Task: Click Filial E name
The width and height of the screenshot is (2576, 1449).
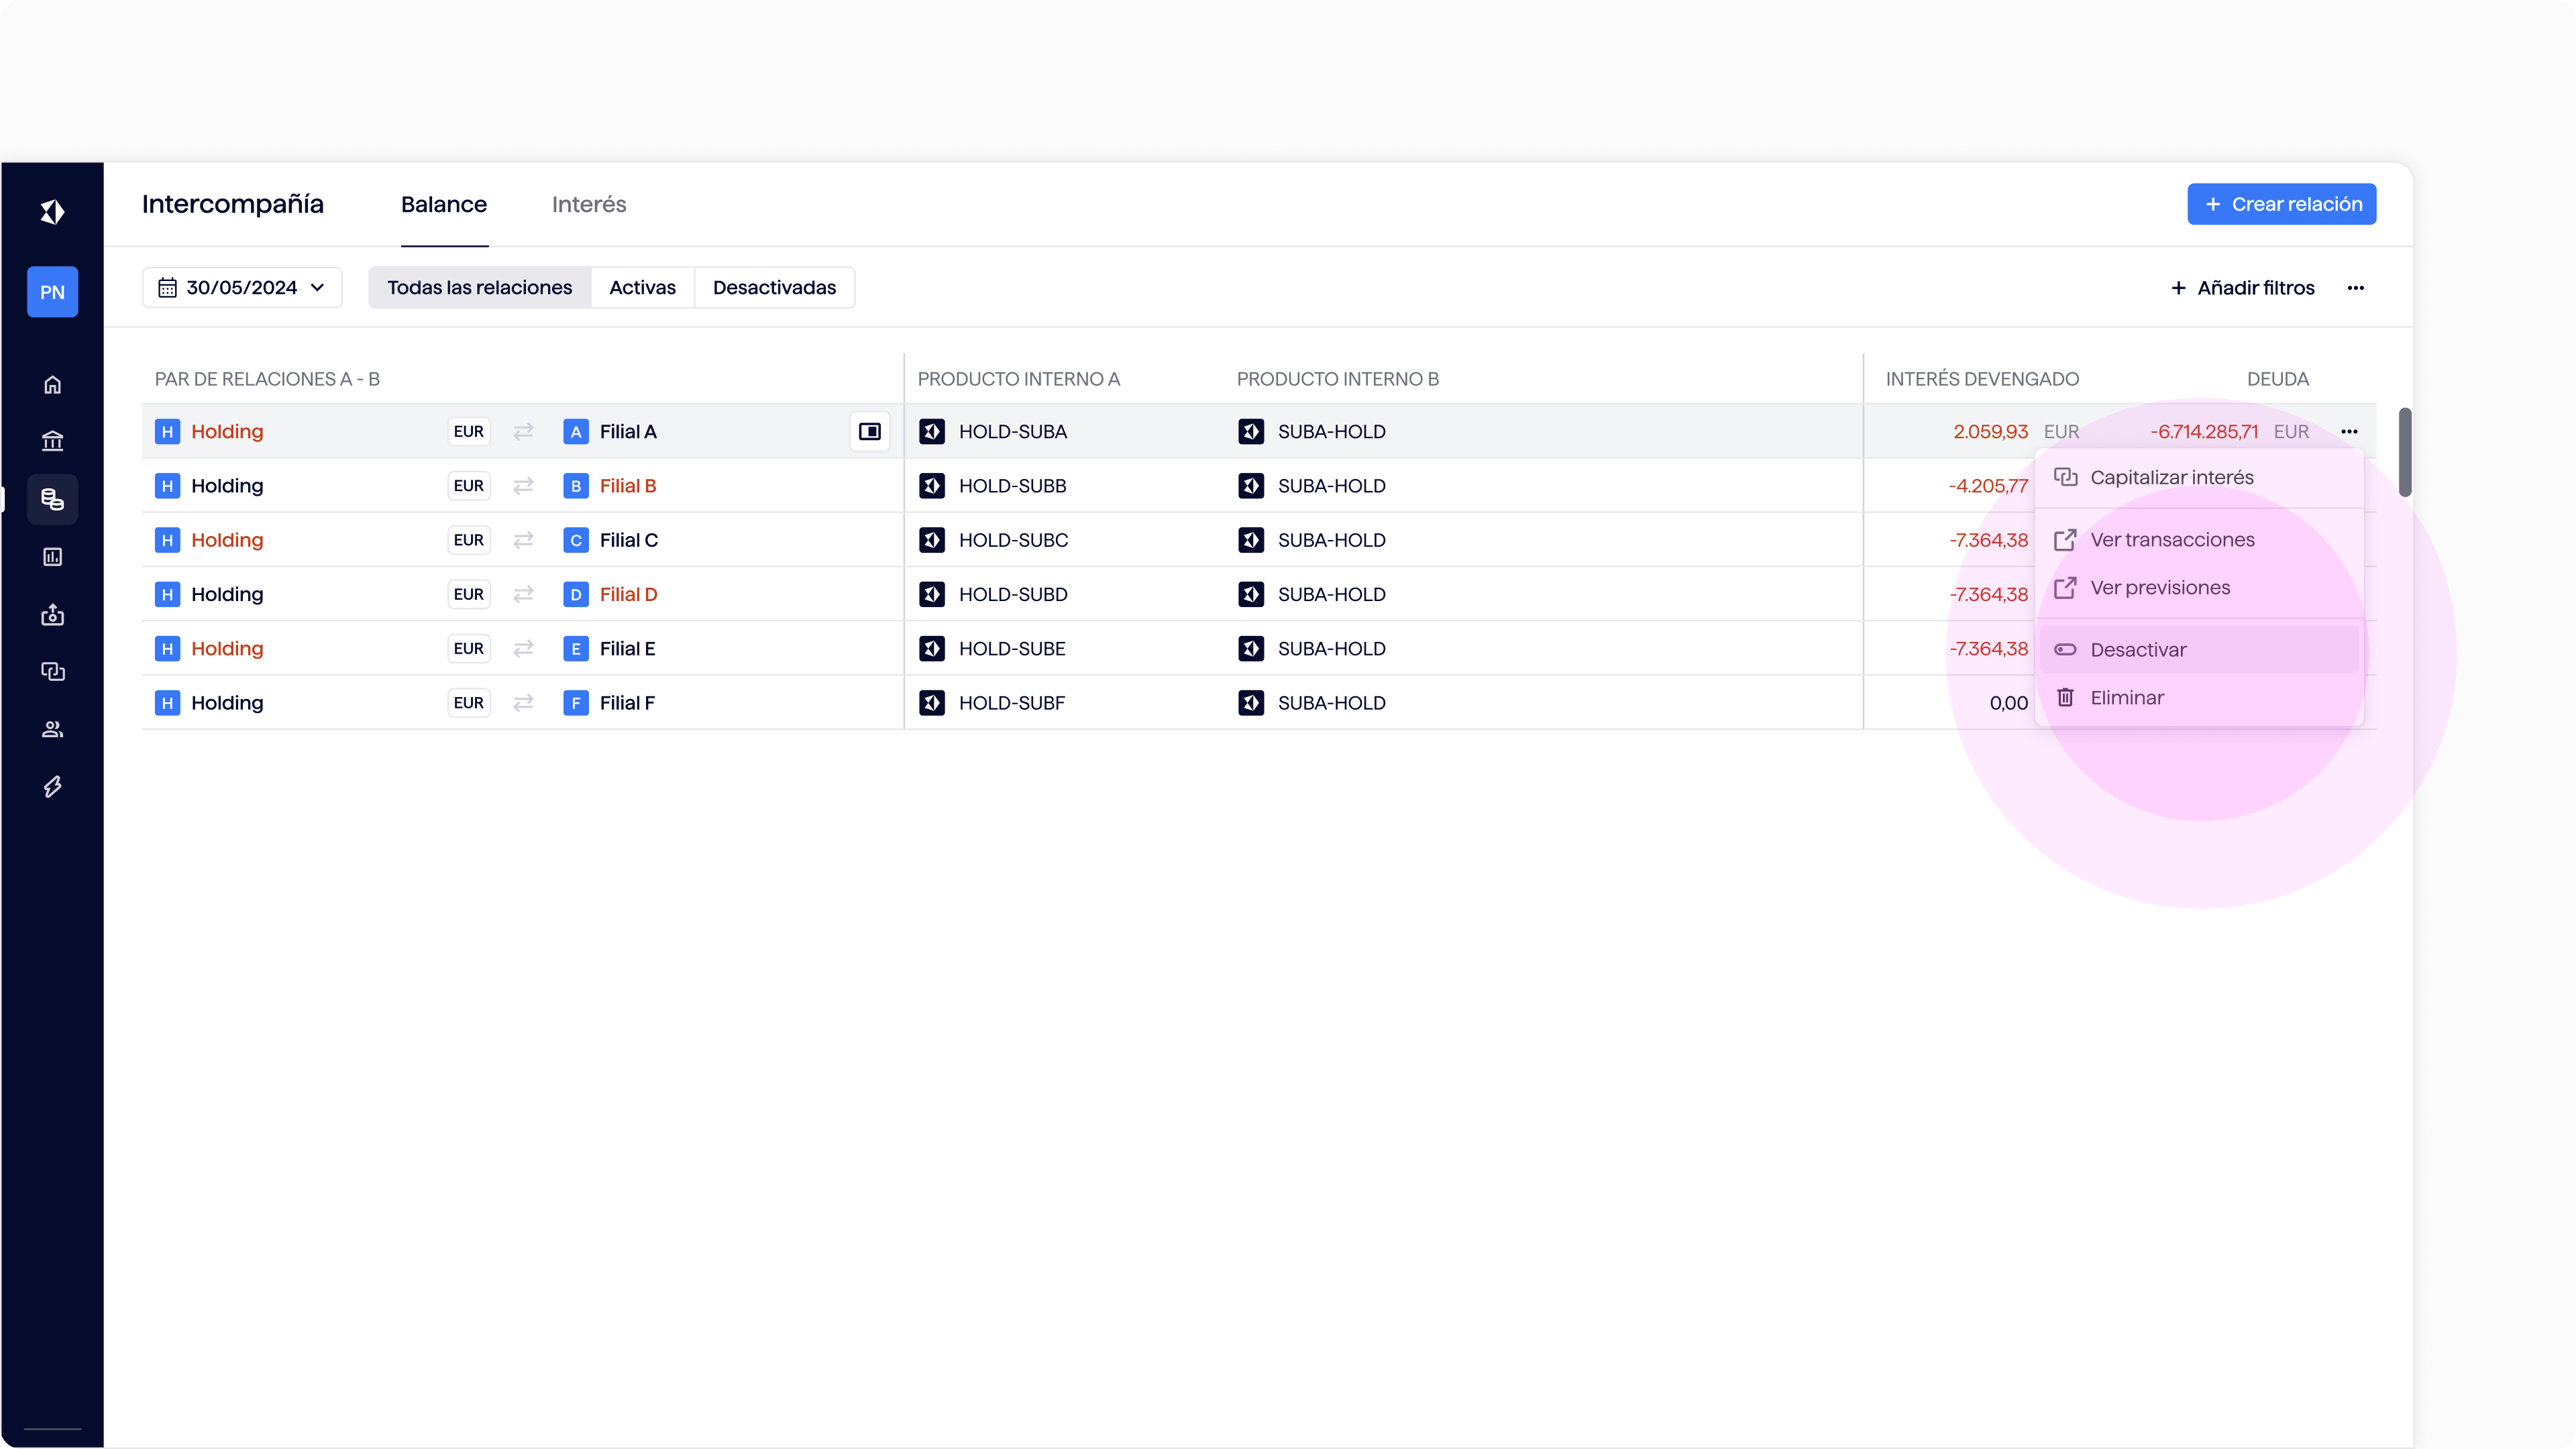Action: click(627, 649)
